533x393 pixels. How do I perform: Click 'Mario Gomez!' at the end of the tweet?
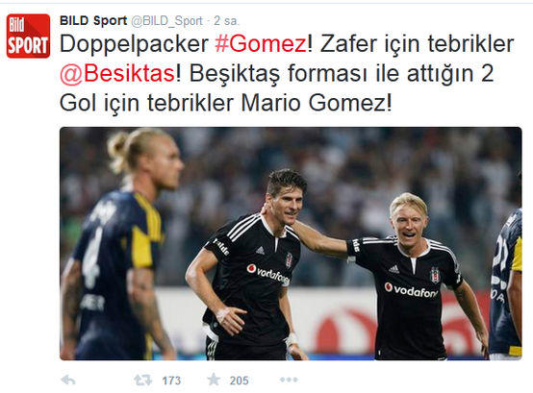[317, 103]
